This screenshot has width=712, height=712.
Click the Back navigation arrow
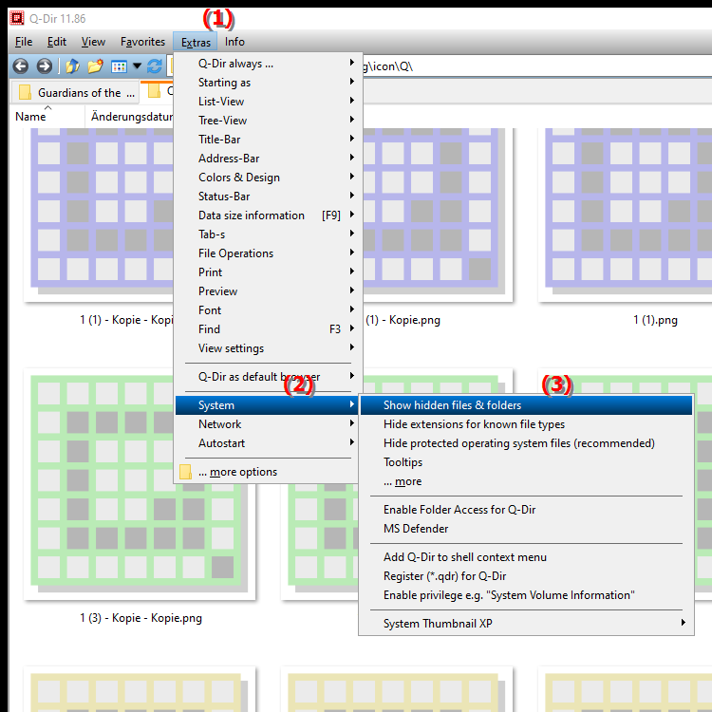point(21,66)
